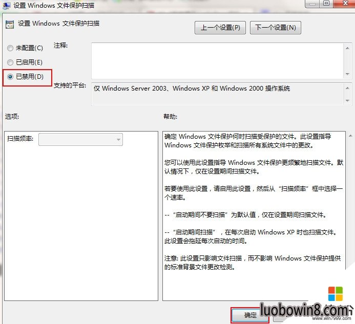Select the 已禁用(D) radio button

[10, 77]
